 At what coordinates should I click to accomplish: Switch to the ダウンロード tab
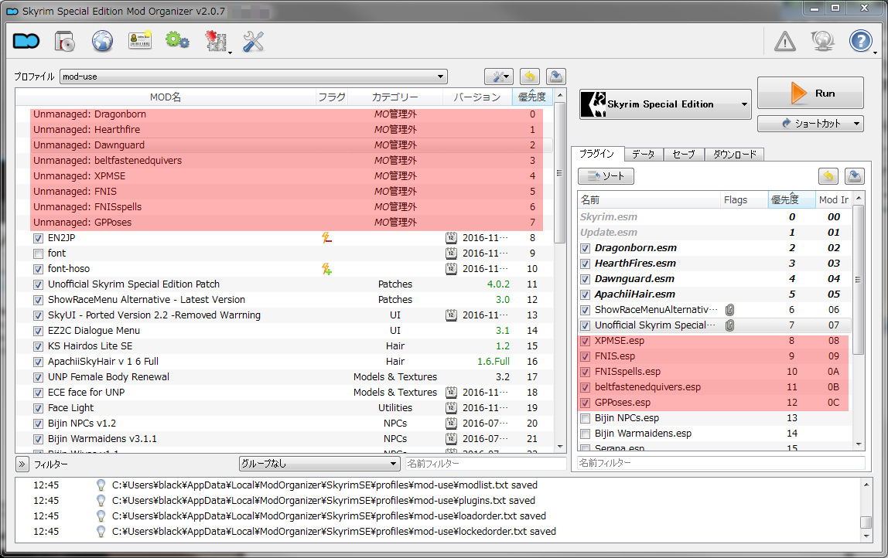point(735,154)
